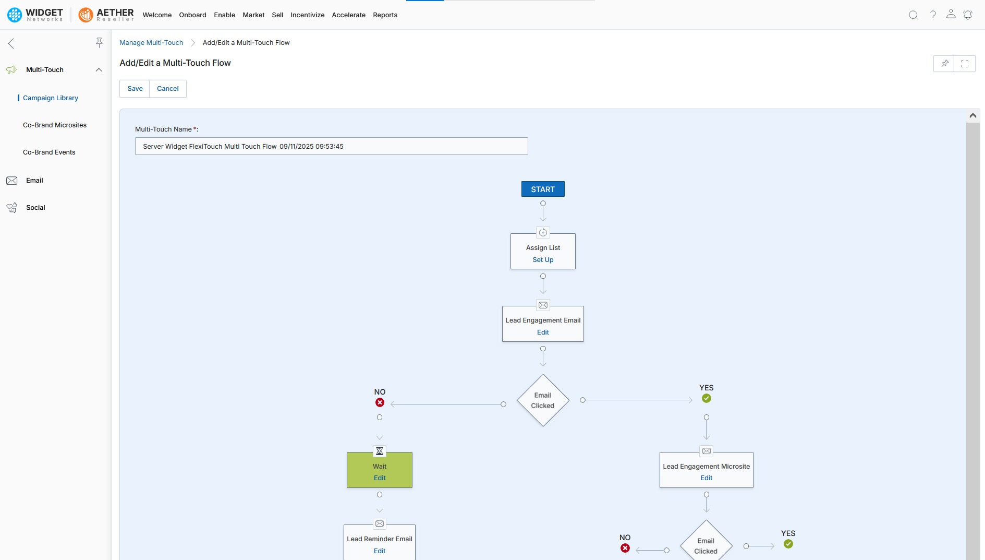Open Campaign Library in sidebar
985x560 pixels.
coord(51,98)
